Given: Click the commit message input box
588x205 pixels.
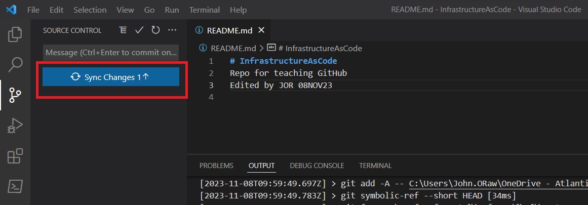Looking at the screenshot, I should coord(111,52).
